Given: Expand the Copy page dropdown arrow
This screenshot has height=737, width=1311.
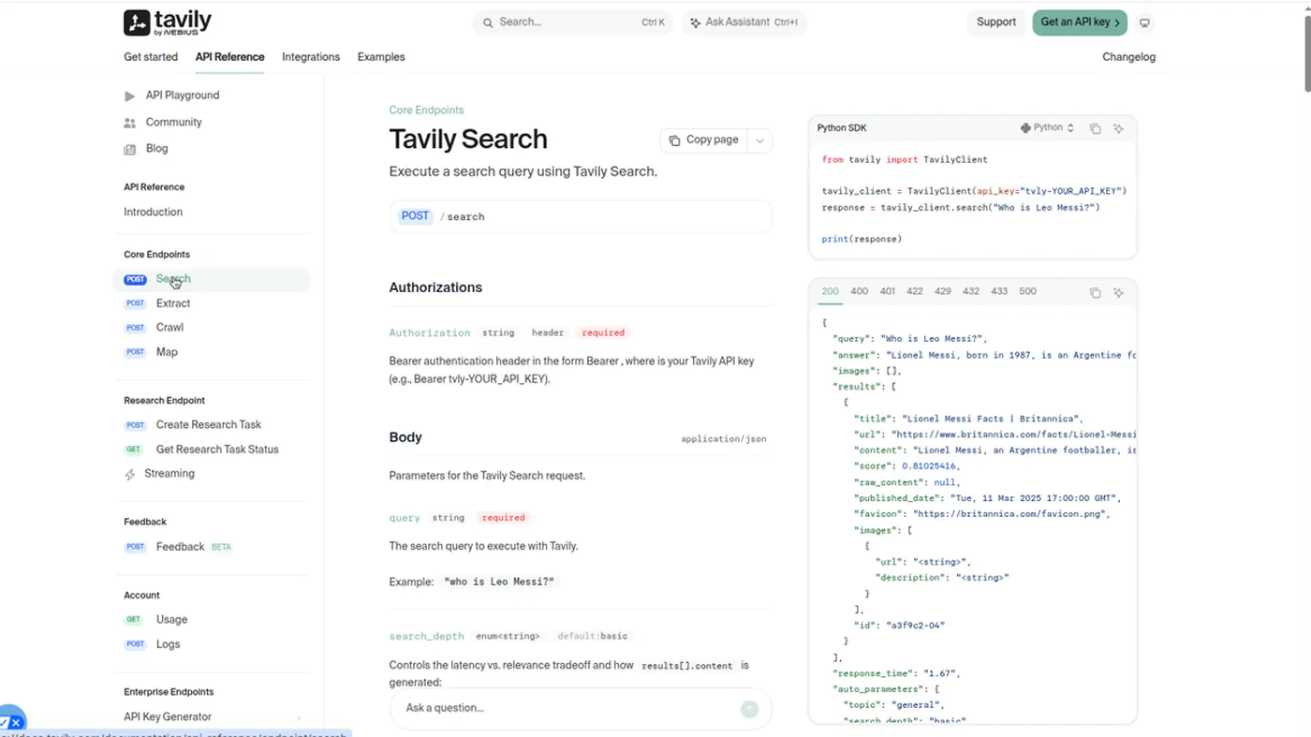Looking at the screenshot, I should tap(760, 140).
